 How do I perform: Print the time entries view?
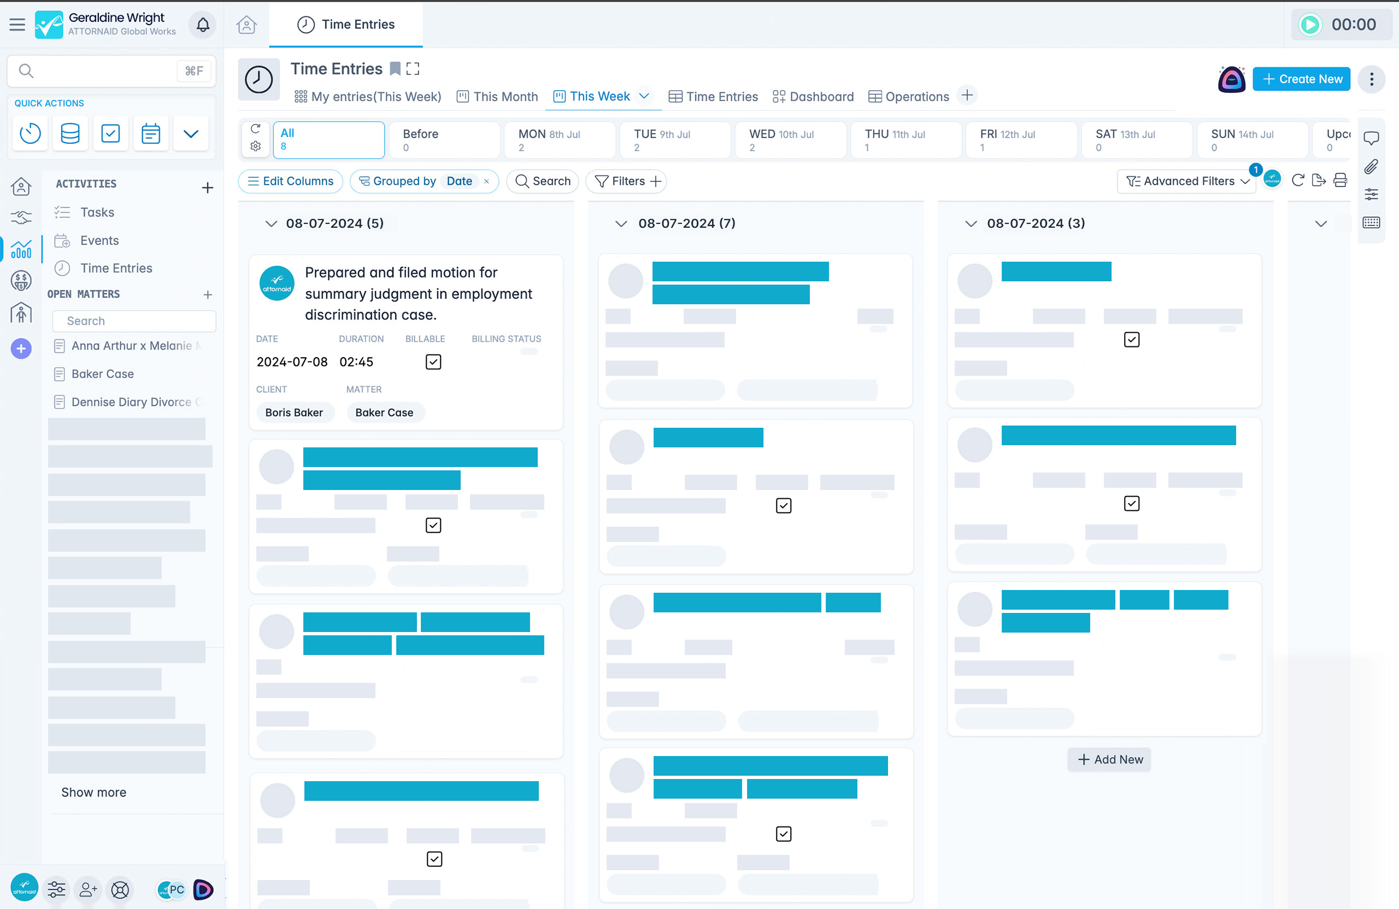pyautogui.click(x=1341, y=180)
